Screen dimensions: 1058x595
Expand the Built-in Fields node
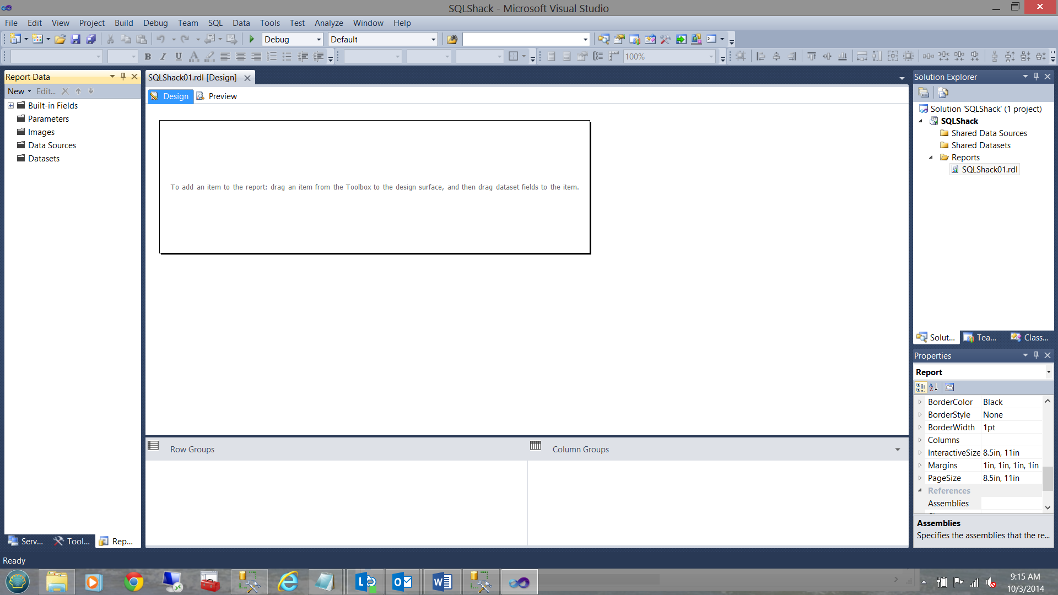tap(10, 105)
